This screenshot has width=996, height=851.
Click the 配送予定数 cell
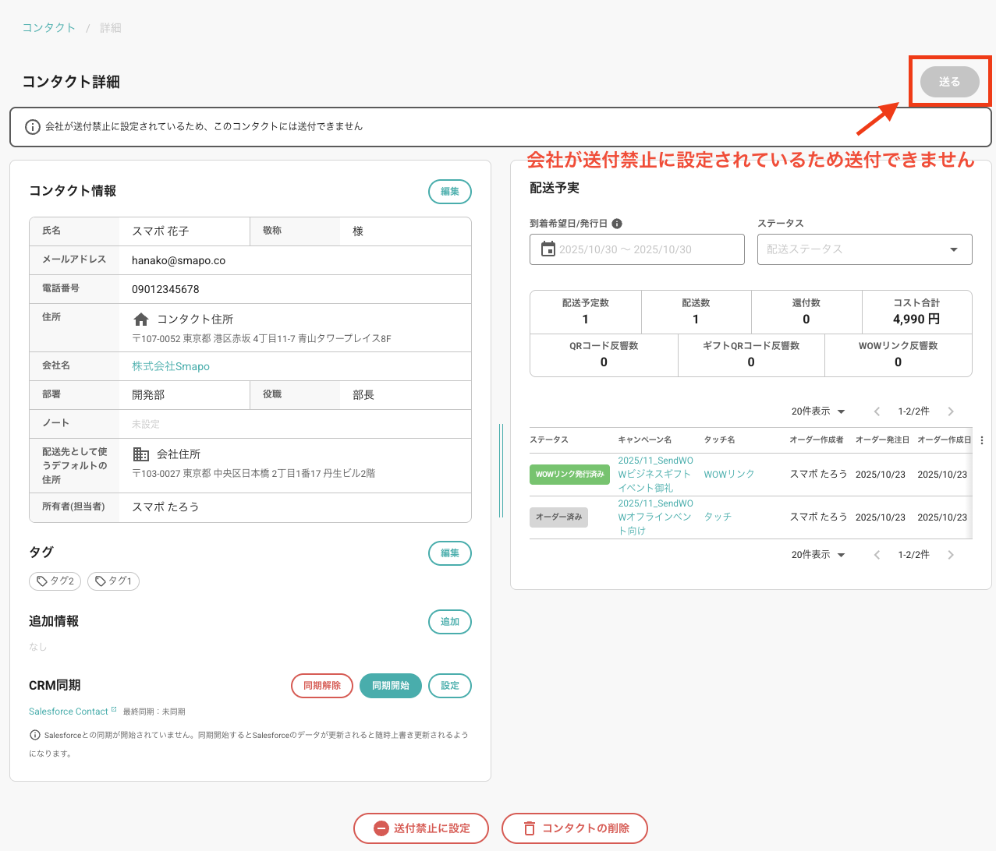(x=586, y=312)
